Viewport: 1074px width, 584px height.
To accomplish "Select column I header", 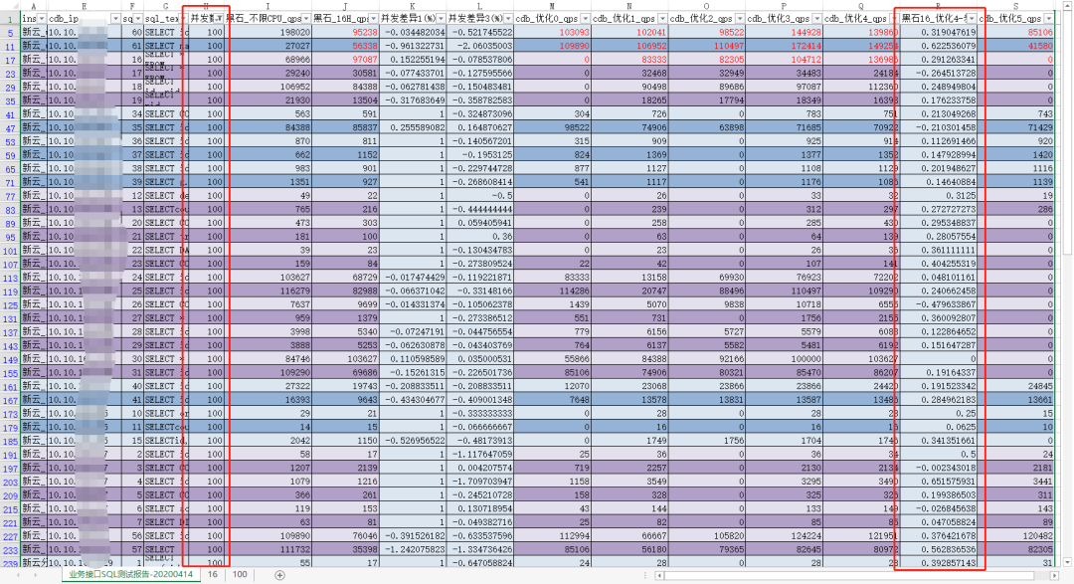I will (x=268, y=6).
